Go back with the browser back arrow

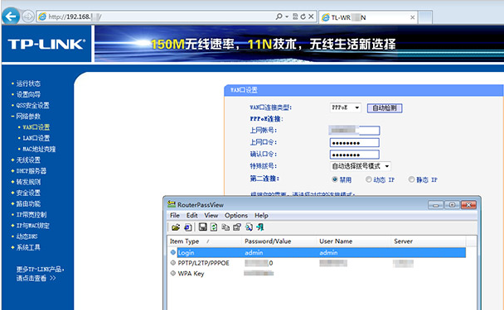[x=11, y=16]
